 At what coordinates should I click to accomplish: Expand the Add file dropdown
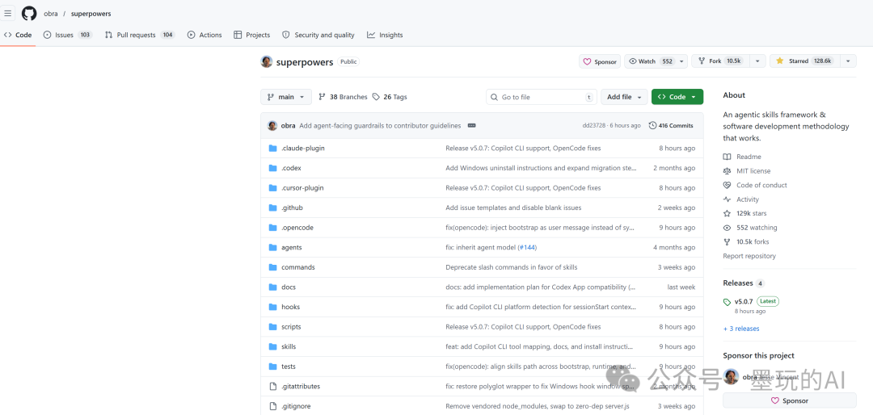tap(625, 97)
